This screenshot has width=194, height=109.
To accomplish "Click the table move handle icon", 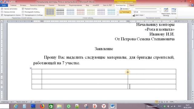I will point(31,68).
